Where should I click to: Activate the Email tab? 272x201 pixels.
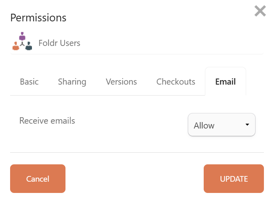coord(226,82)
